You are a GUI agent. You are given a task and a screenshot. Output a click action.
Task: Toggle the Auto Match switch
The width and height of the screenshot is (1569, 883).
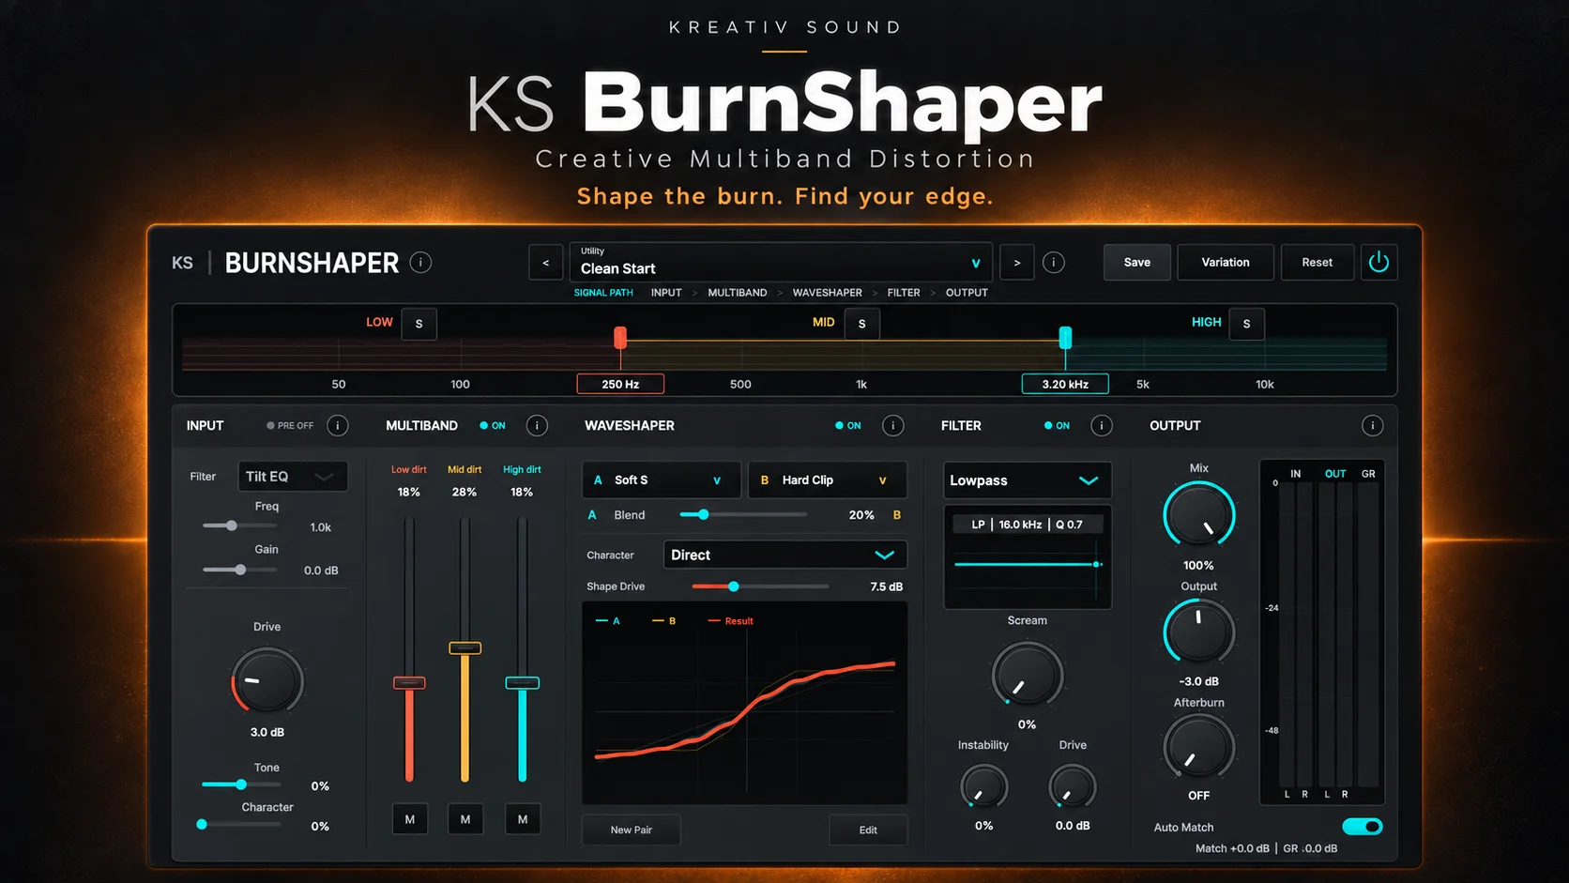click(1363, 827)
